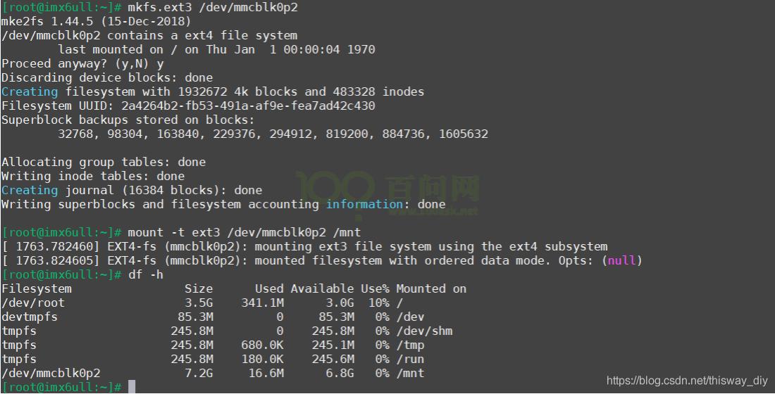Click the blog.csdn.net/thisway_diy watermark URL
Screen dimensions: 775x394
686,381
